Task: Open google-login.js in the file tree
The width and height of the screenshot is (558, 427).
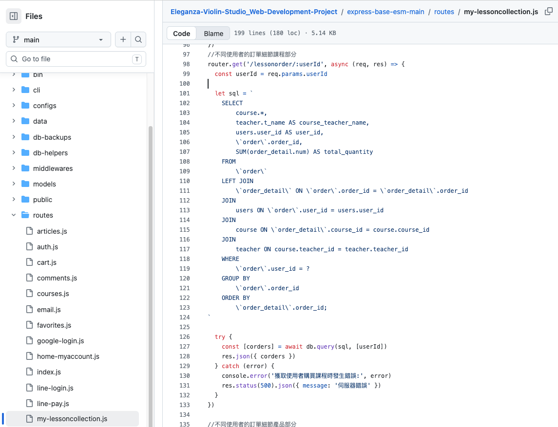Action: pos(60,341)
